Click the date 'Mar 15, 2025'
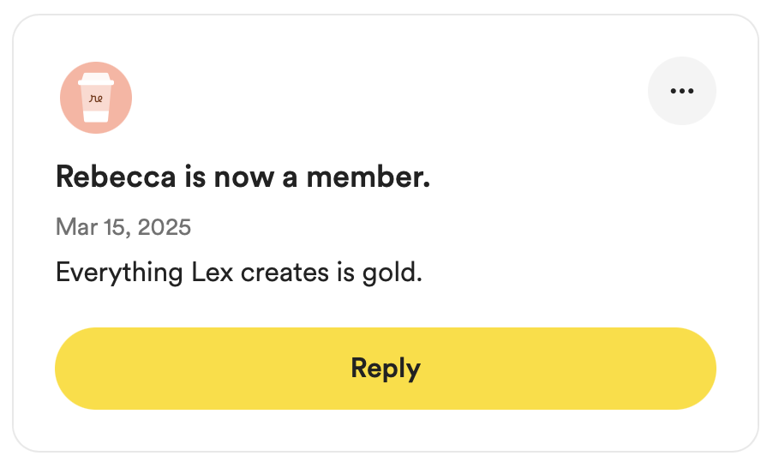This screenshot has width=773, height=468. tap(123, 227)
